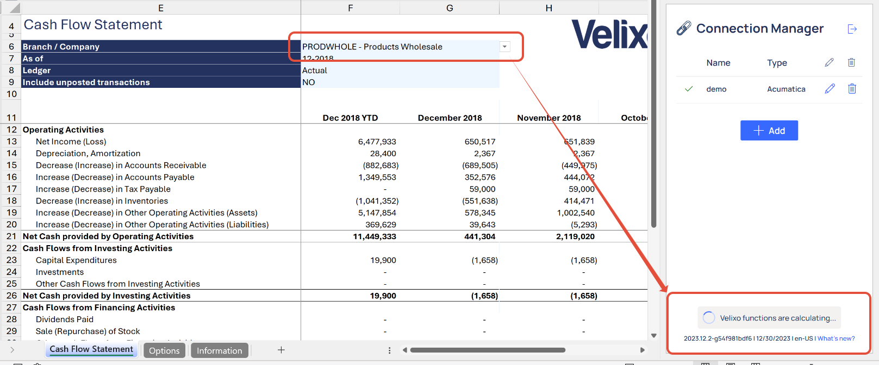879x365 pixels.
Task: Select row 26 header
Action: pos(11,296)
